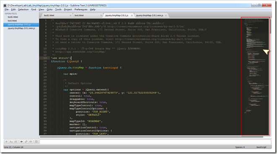Click Line 13, Column 14 status text
This screenshot has width=277, height=154.
pyautogui.click(x=13, y=147)
